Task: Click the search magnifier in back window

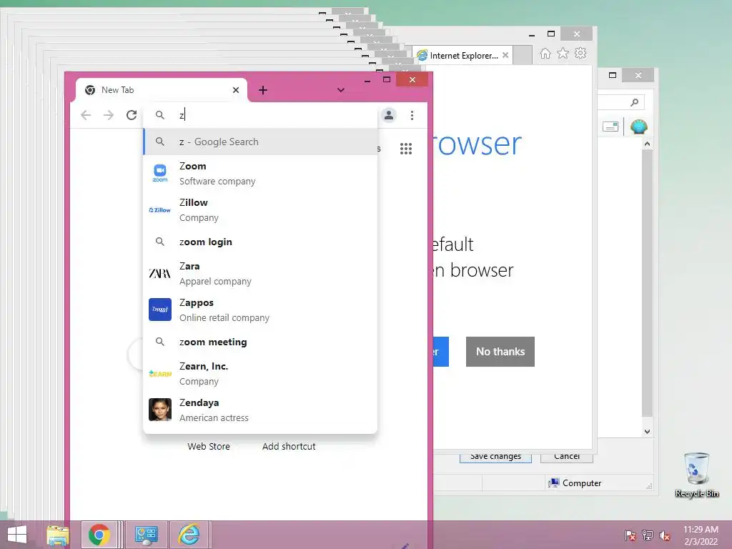Action: click(x=634, y=102)
